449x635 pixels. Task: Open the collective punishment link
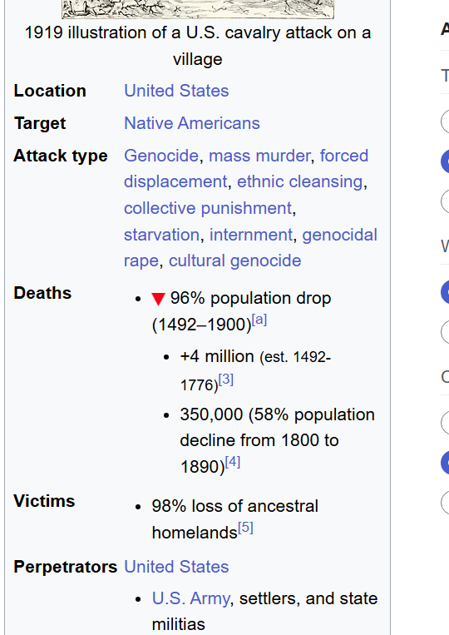tap(208, 208)
